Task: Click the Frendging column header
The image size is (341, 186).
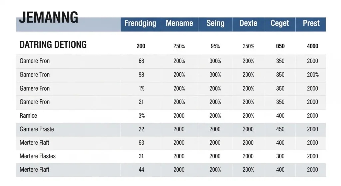Action: tap(140, 24)
